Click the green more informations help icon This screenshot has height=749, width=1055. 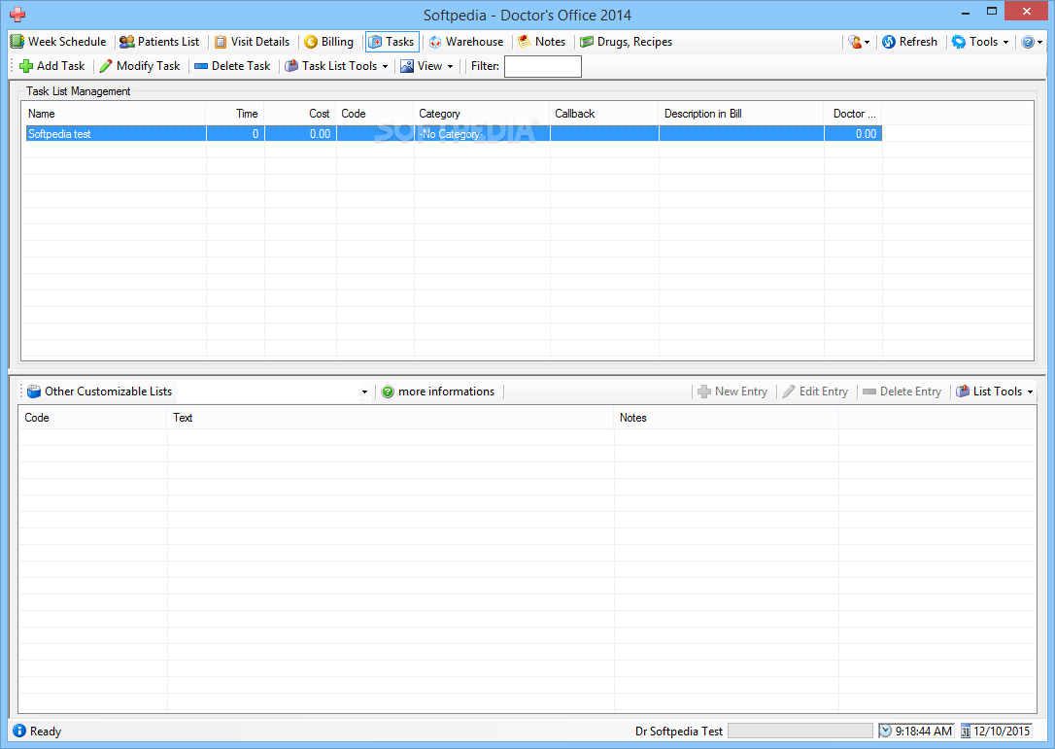coord(388,392)
